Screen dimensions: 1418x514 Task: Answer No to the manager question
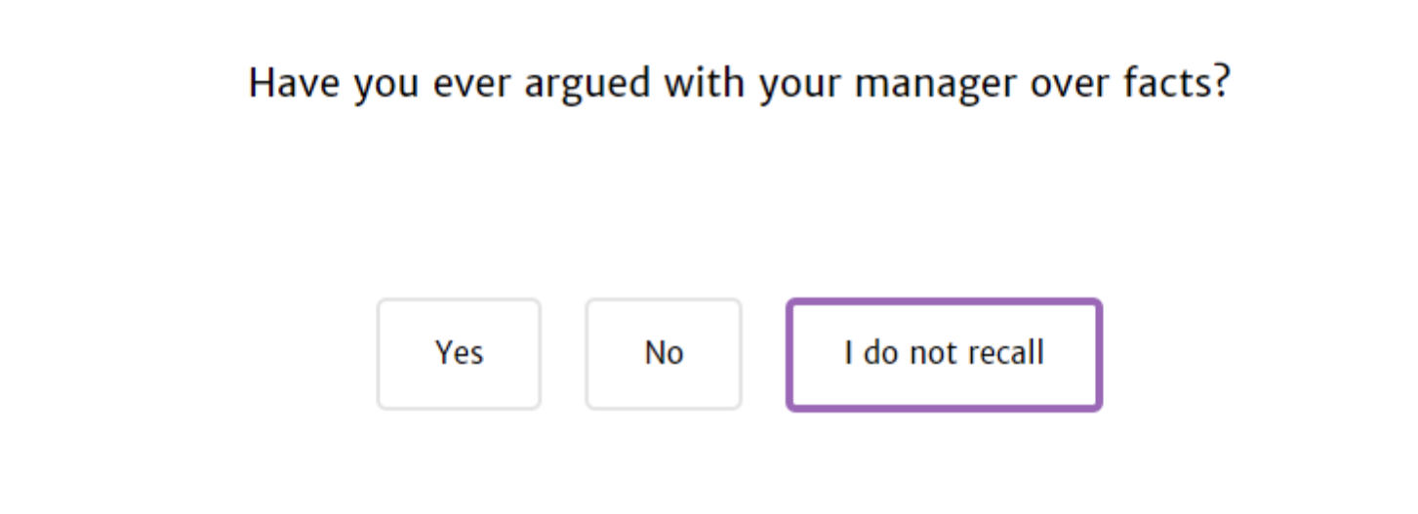(x=664, y=353)
